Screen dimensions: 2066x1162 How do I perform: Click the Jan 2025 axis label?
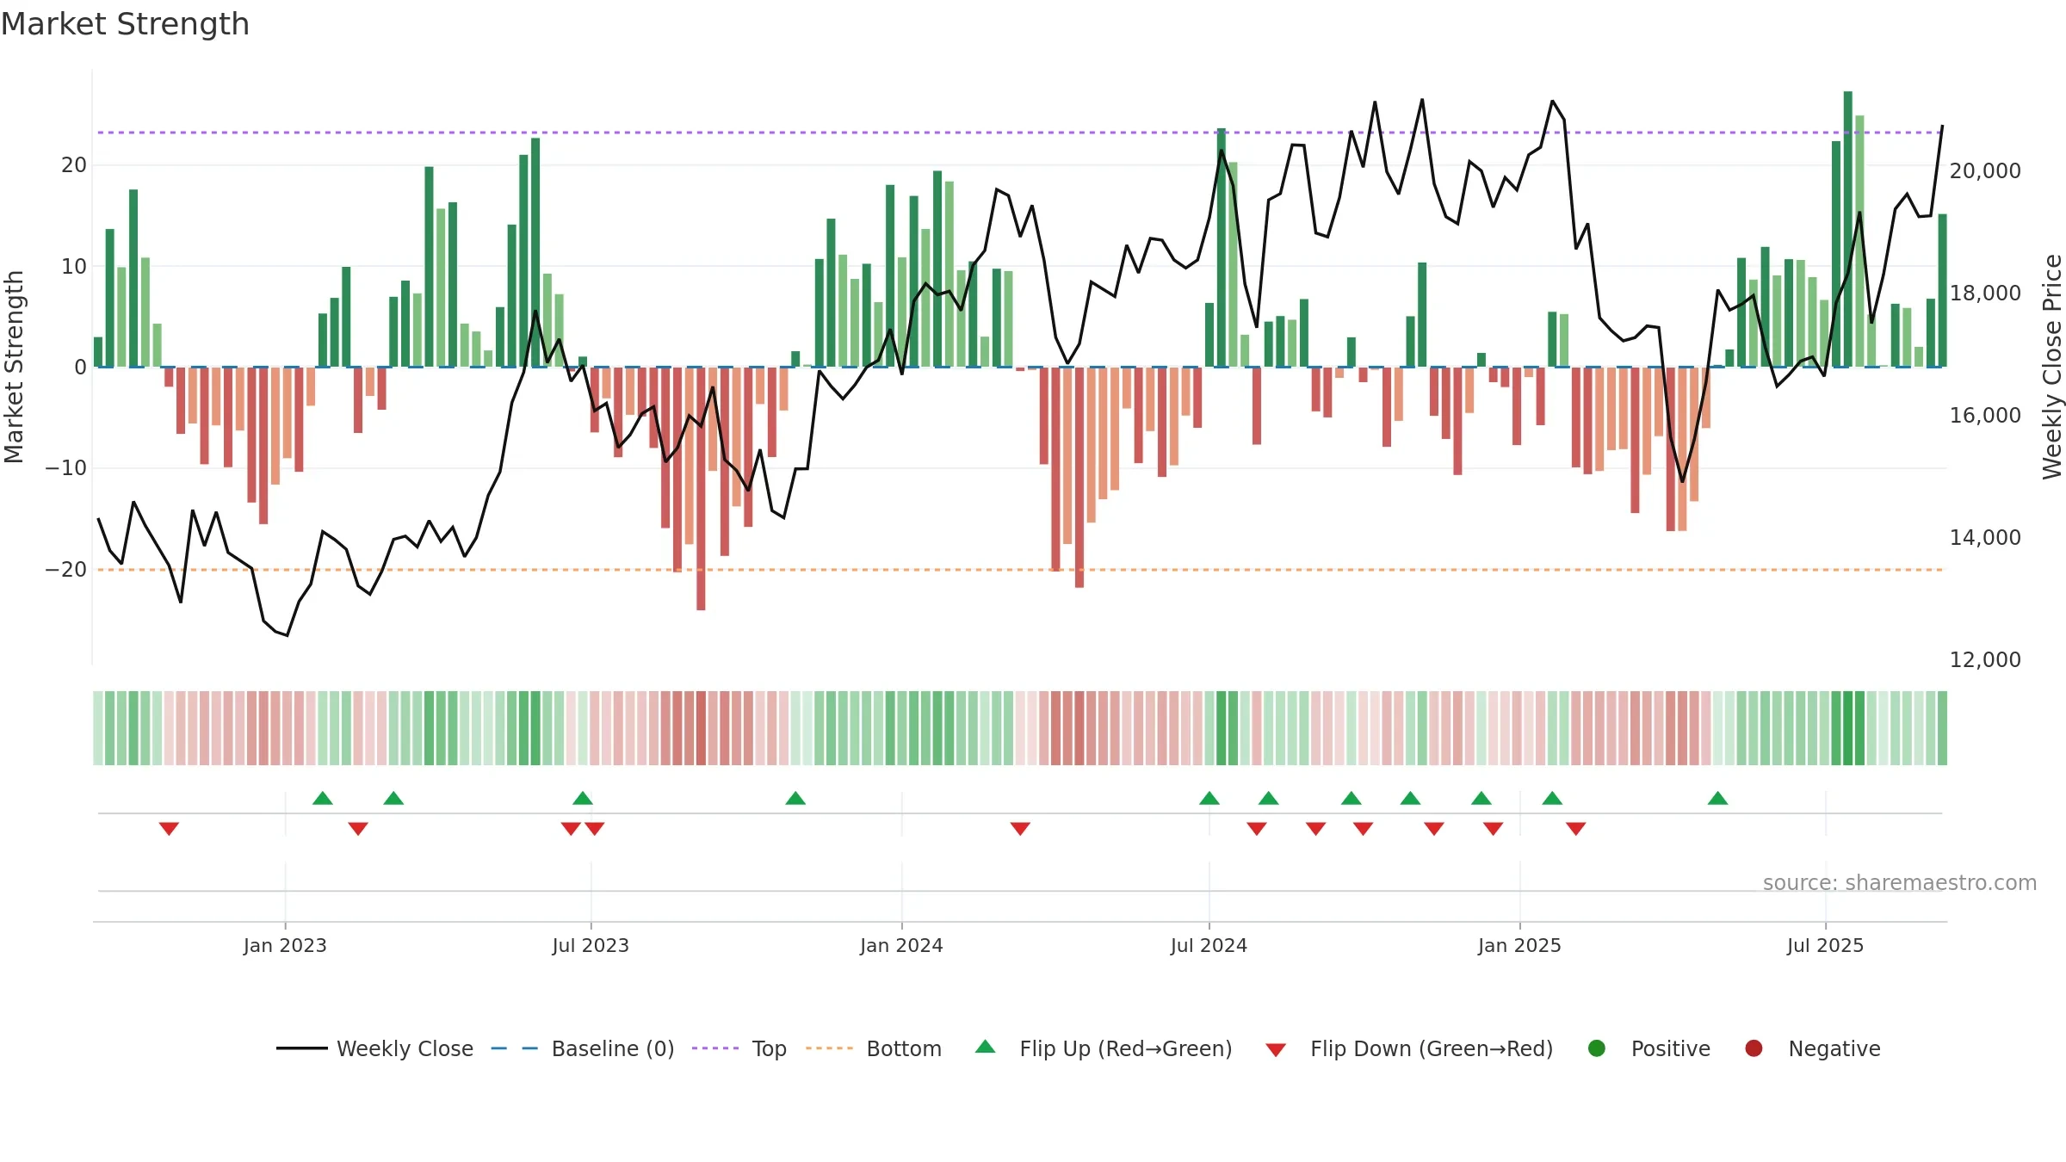[x=1519, y=946]
